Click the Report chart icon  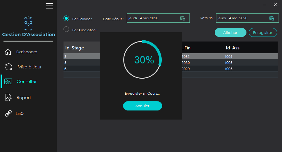pyautogui.click(x=8, y=98)
